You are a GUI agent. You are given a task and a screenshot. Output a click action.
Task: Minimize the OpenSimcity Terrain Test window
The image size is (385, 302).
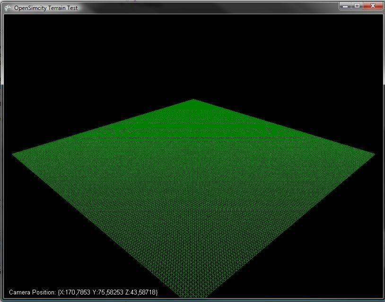(345, 6)
